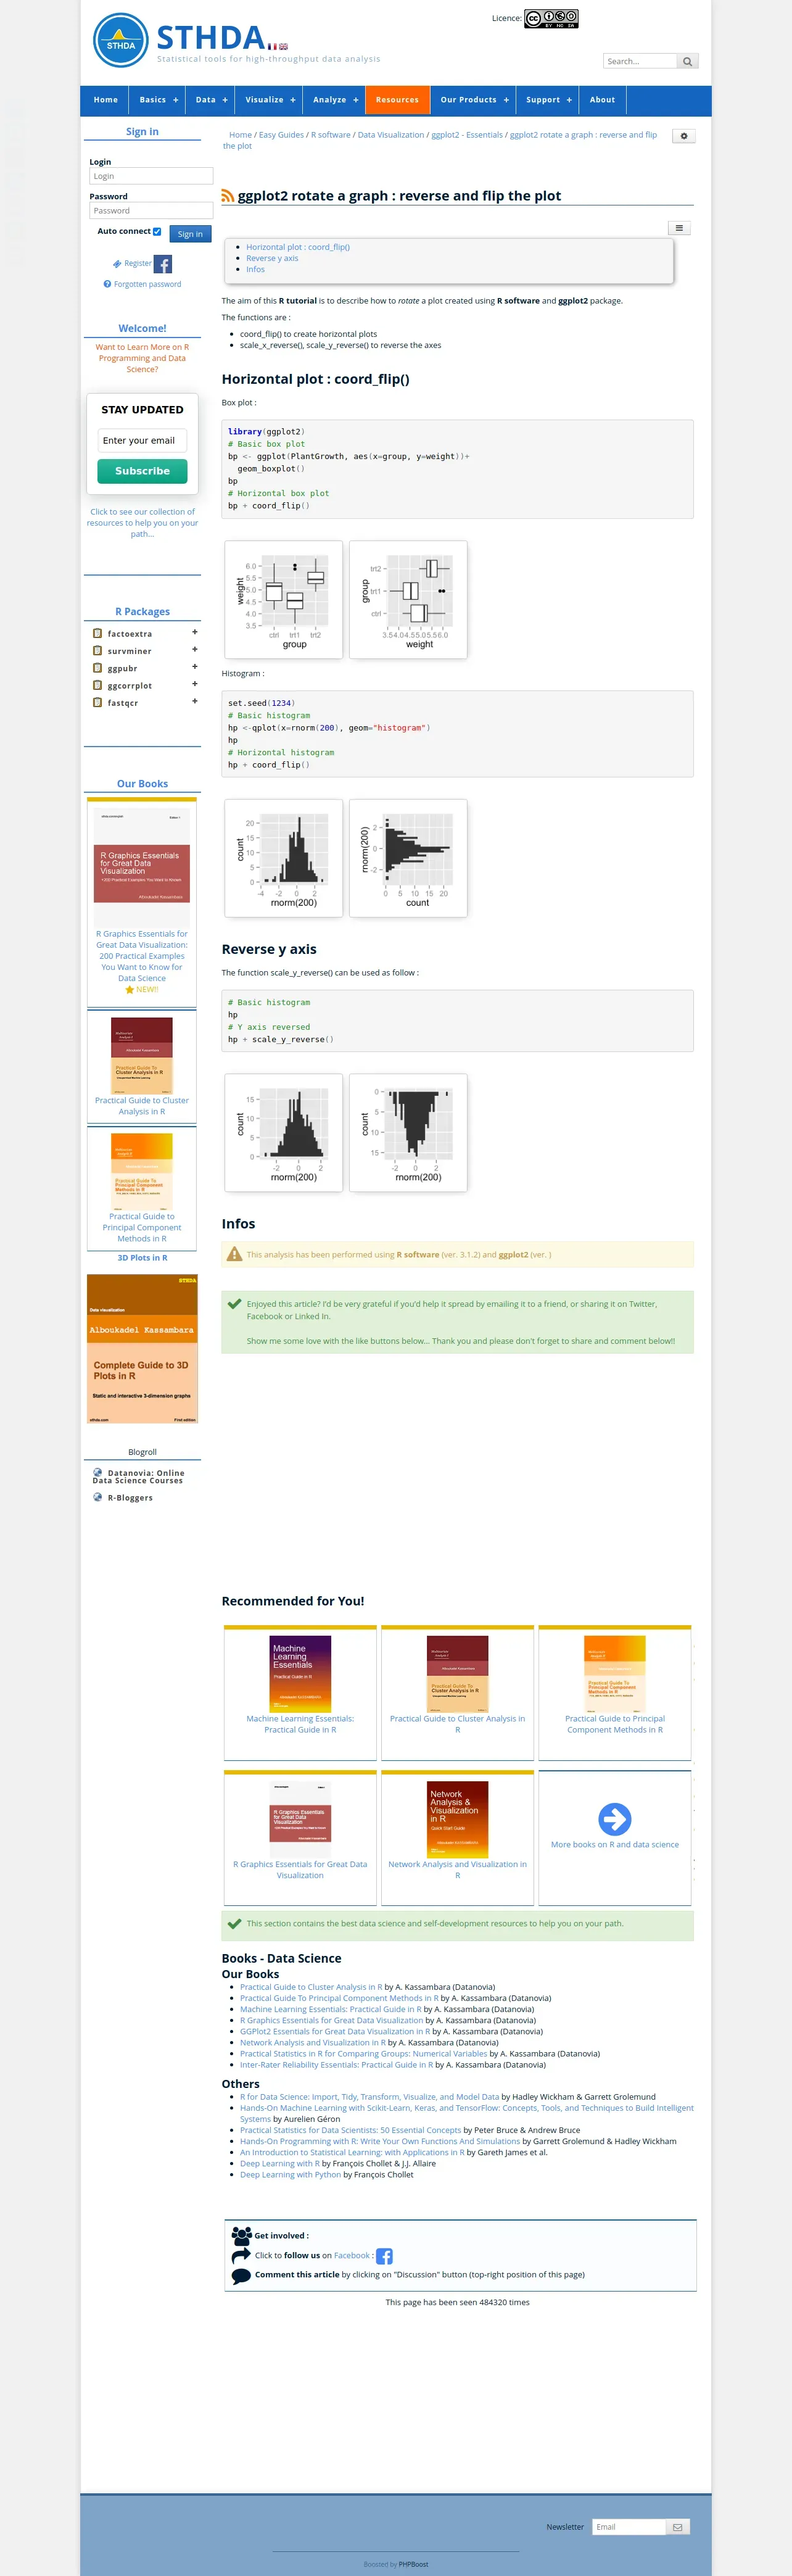Jump to the Infos contents link
The image size is (792, 2576).
point(256,269)
